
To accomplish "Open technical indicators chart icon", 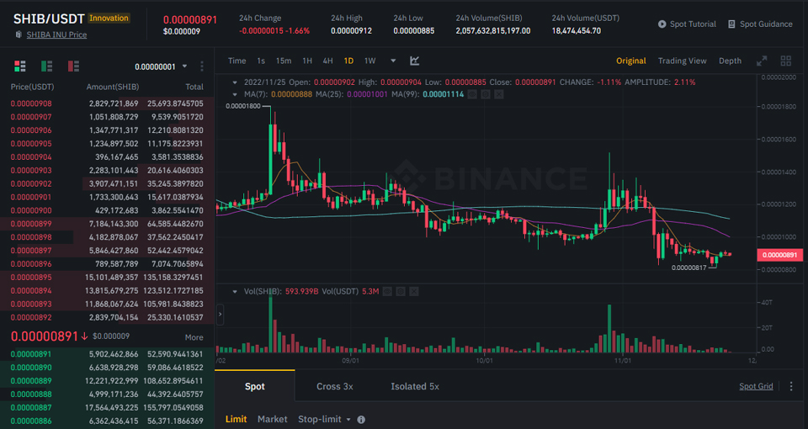I will tap(415, 61).
